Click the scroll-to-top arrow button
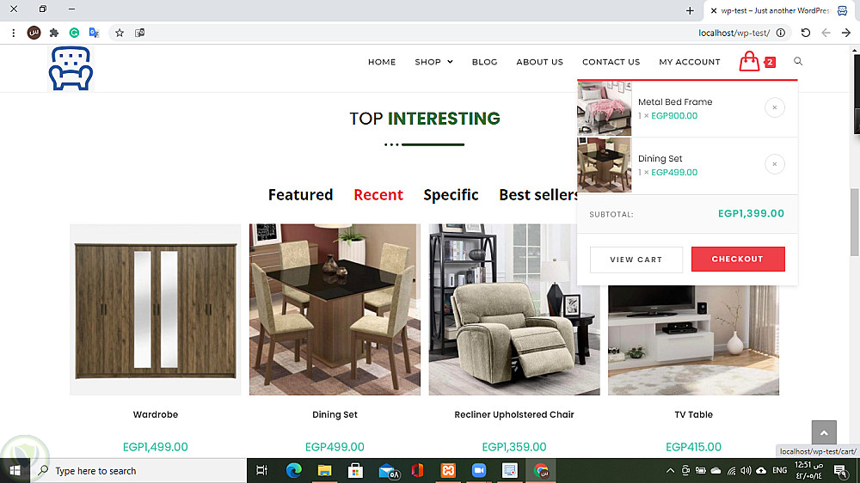Image resolution: width=860 pixels, height=483 pixels. (x=824, y=432)
